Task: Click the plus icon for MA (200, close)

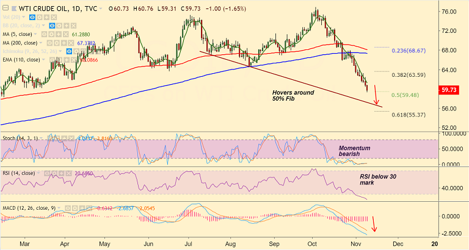Action: click(x=64, y=43)
